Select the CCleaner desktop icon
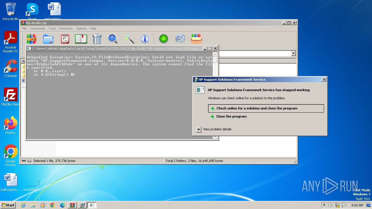 coord(10,69)
